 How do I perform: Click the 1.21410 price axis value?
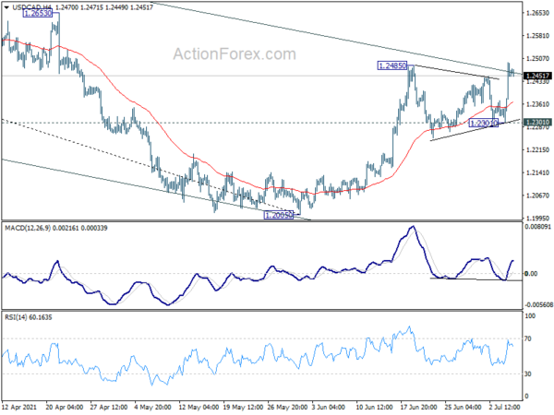point(537,172)
